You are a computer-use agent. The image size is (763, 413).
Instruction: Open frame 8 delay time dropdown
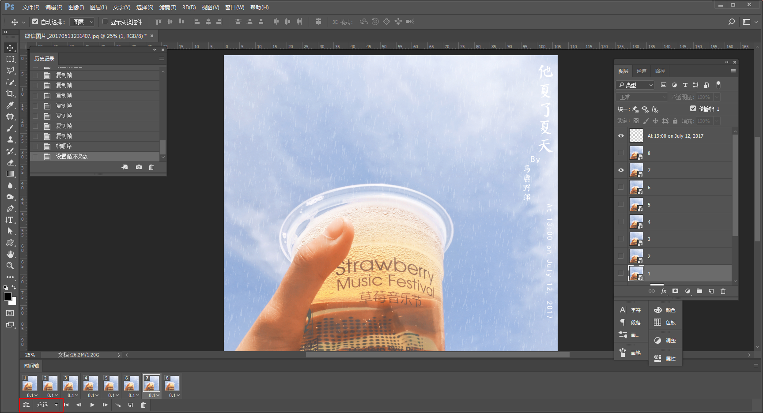(x=174, y=395)
